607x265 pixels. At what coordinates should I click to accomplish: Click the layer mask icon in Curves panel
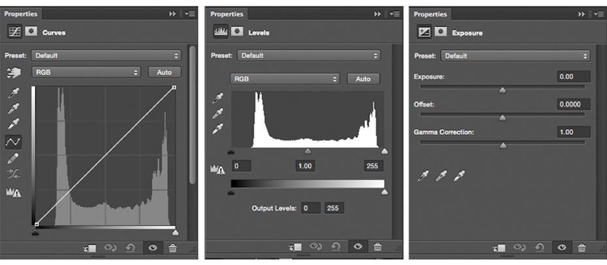31,32
